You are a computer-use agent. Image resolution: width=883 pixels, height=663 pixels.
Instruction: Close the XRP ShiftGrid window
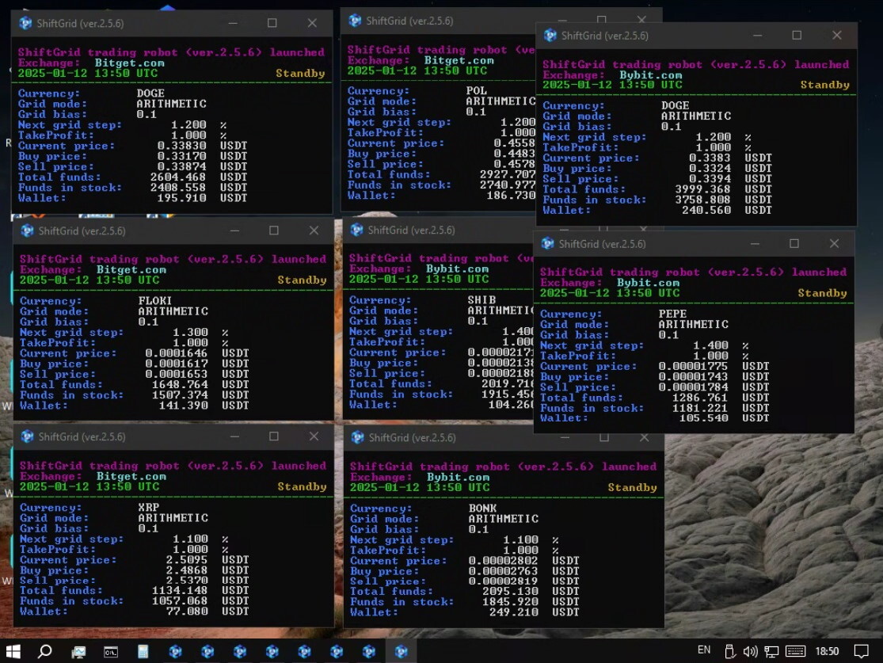(x=314, y=436)
